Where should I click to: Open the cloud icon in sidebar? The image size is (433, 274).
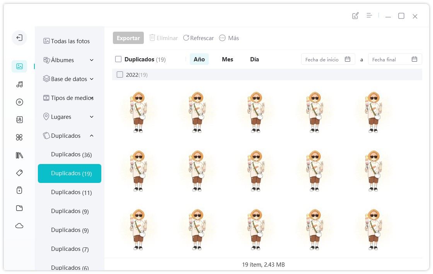(19, 226)
